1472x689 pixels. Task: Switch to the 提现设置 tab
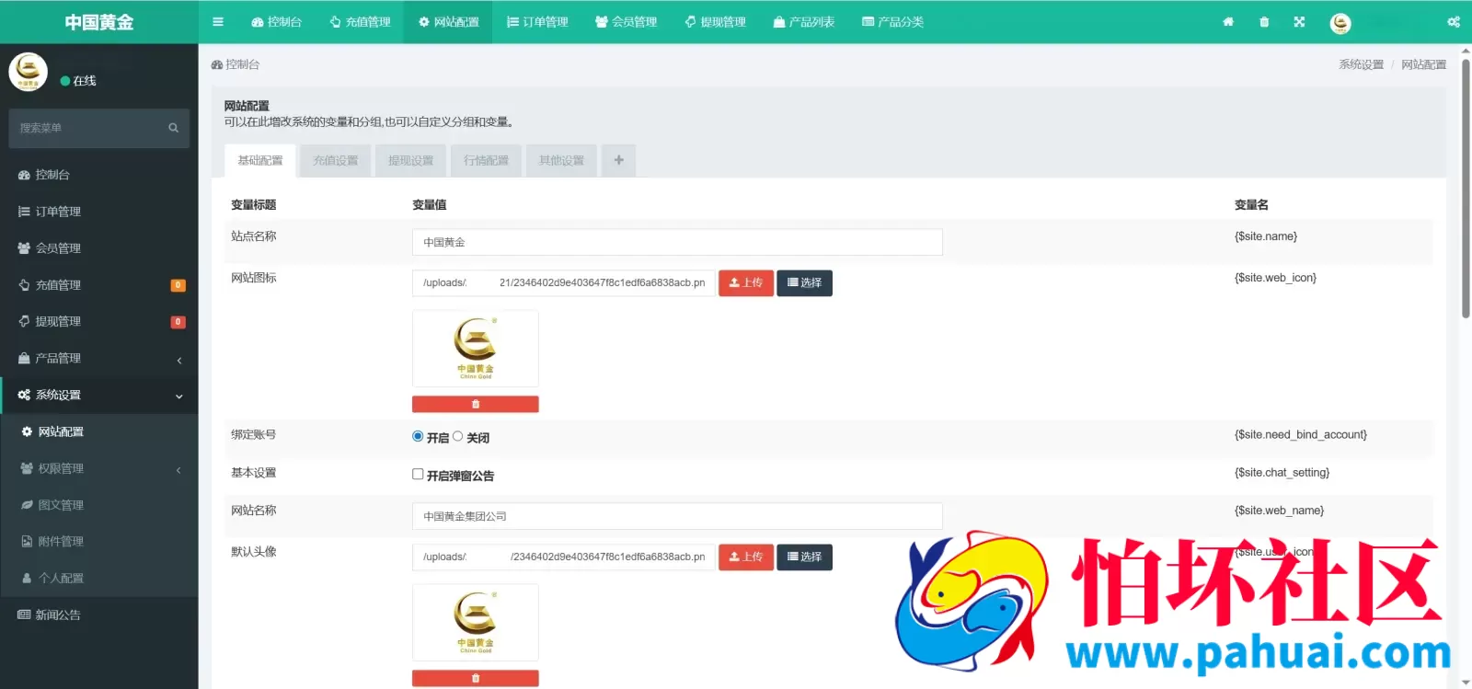click(411, 161)
